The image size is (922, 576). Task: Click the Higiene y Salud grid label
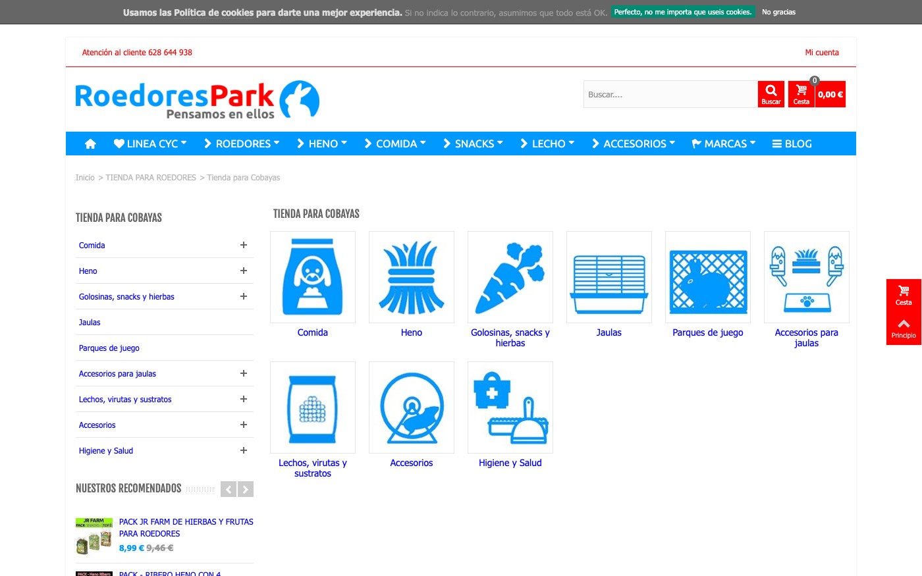(510, 463)
